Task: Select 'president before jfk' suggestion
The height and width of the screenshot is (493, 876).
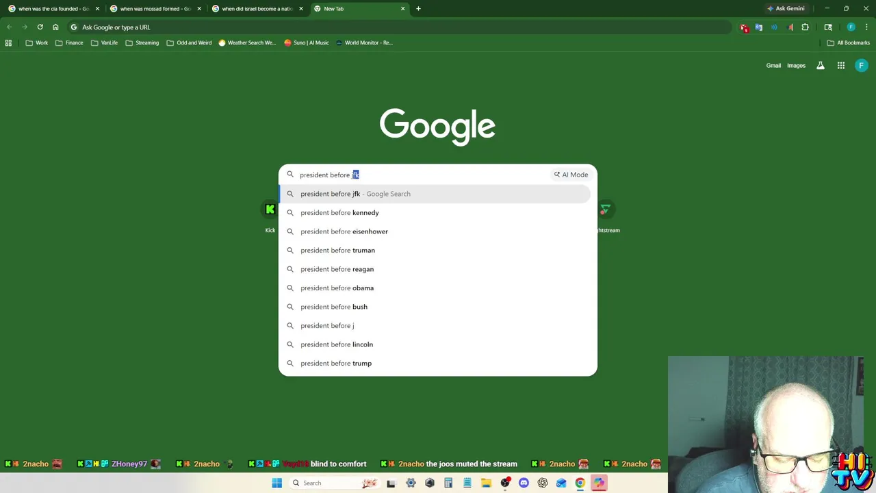Action: click(x=435, y=194)
